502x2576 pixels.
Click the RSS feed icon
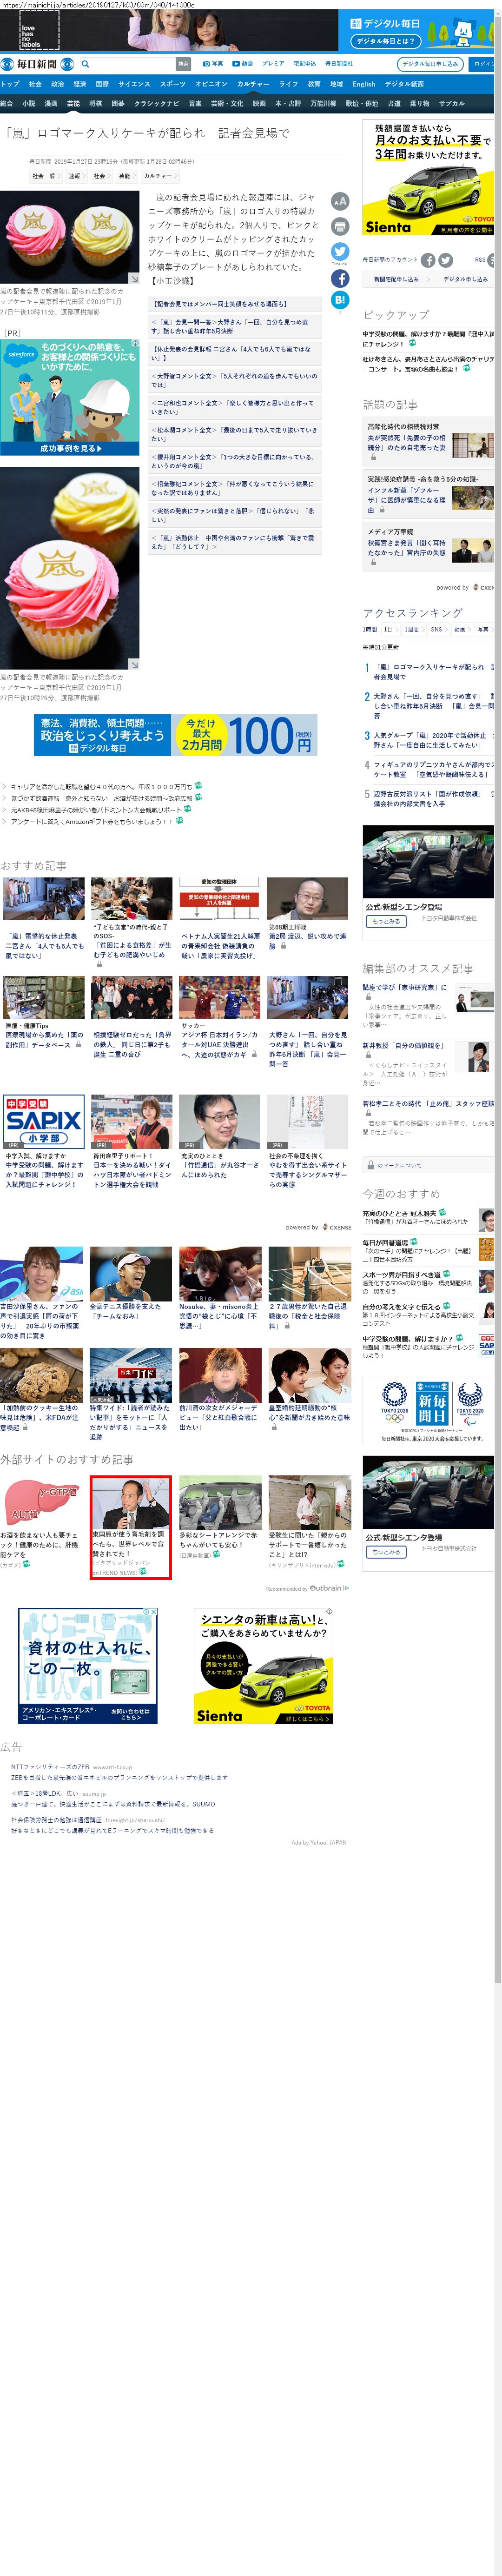[492, 260]
